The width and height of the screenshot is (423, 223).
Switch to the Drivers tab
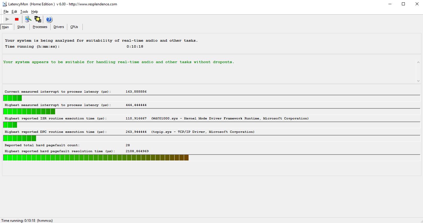pos(59,27)
